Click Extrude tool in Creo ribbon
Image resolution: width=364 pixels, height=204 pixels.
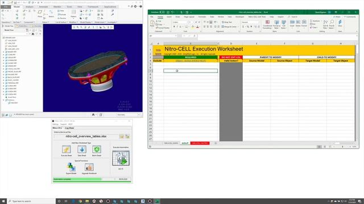click(x=62, y=14)
